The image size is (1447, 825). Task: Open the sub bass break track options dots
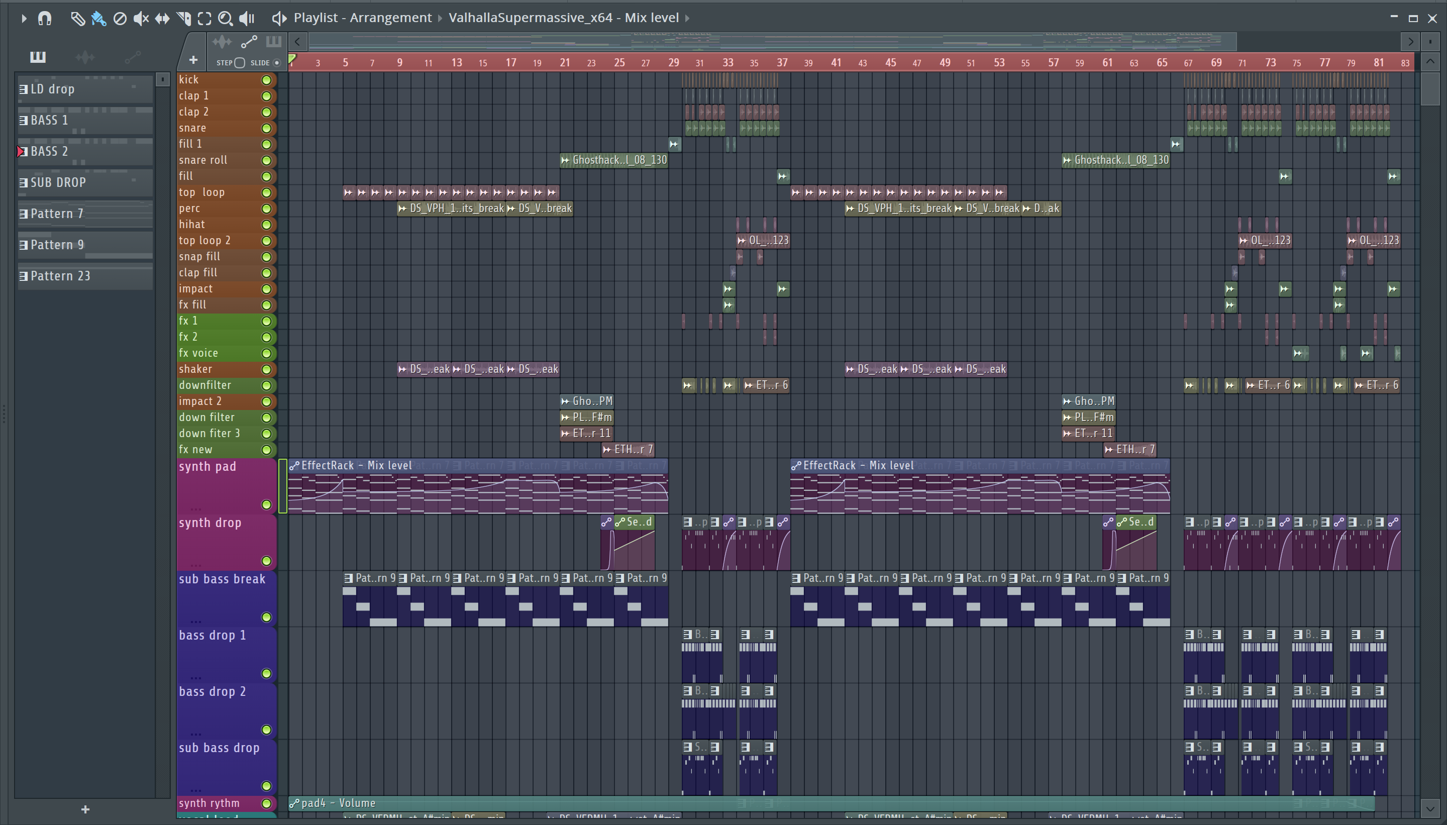[195, 621]
